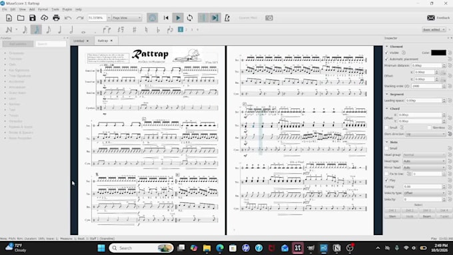Start playback with the Play button

[178, 18]
